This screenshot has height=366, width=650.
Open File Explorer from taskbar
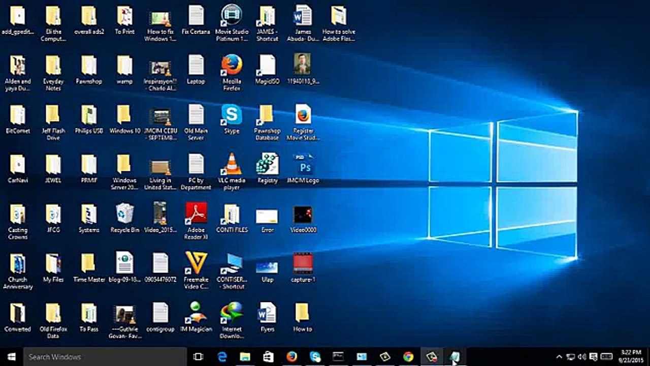245,357
